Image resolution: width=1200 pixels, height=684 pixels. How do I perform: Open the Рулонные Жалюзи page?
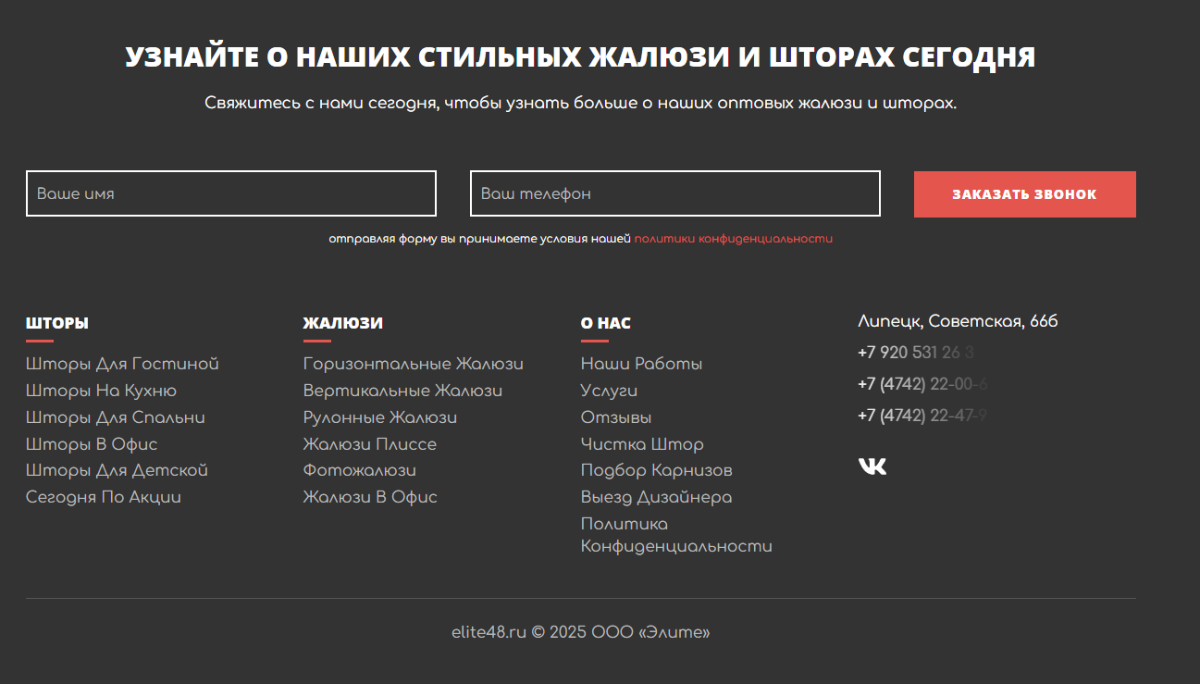coord(378,417)
